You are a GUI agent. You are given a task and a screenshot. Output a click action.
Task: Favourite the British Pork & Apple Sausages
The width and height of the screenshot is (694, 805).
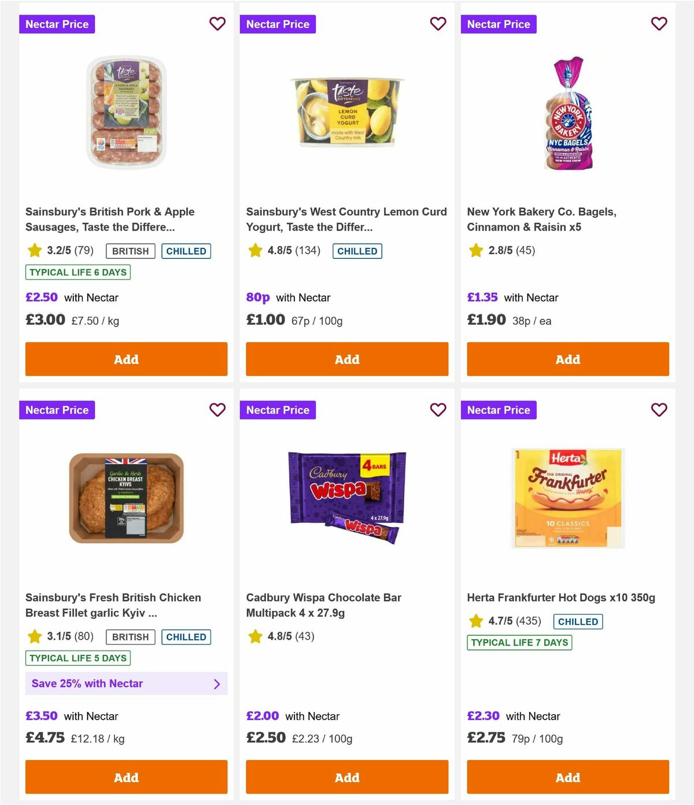217,24
